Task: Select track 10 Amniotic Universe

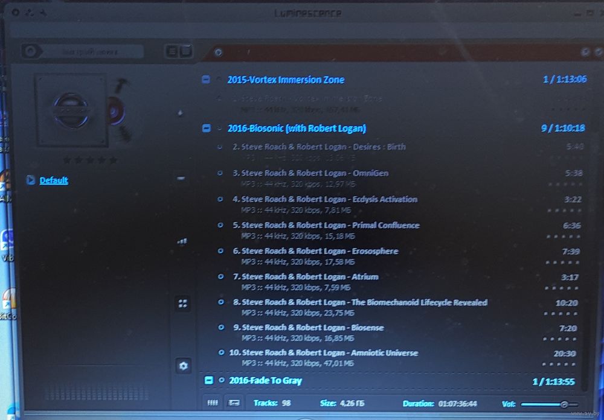Action: [x=324, y=352]
